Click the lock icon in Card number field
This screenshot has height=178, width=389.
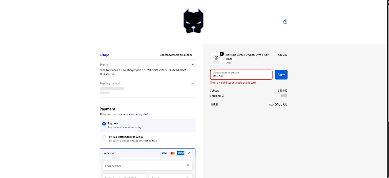coord(188,166)
